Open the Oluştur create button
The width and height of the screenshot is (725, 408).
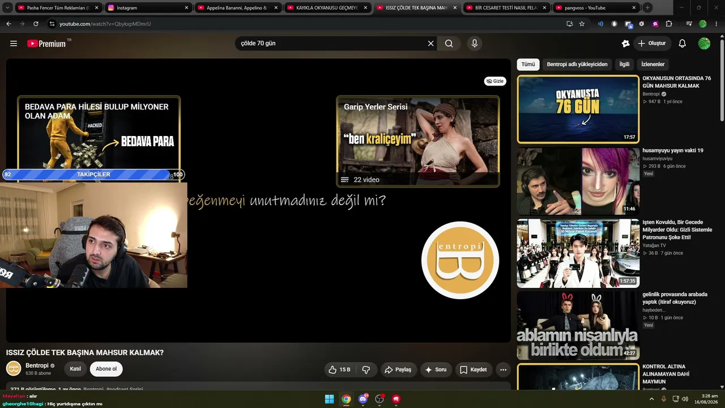point(651,44)
